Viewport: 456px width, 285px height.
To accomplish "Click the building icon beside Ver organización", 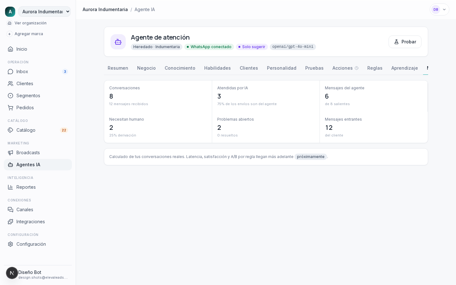I will pos(9,23).
